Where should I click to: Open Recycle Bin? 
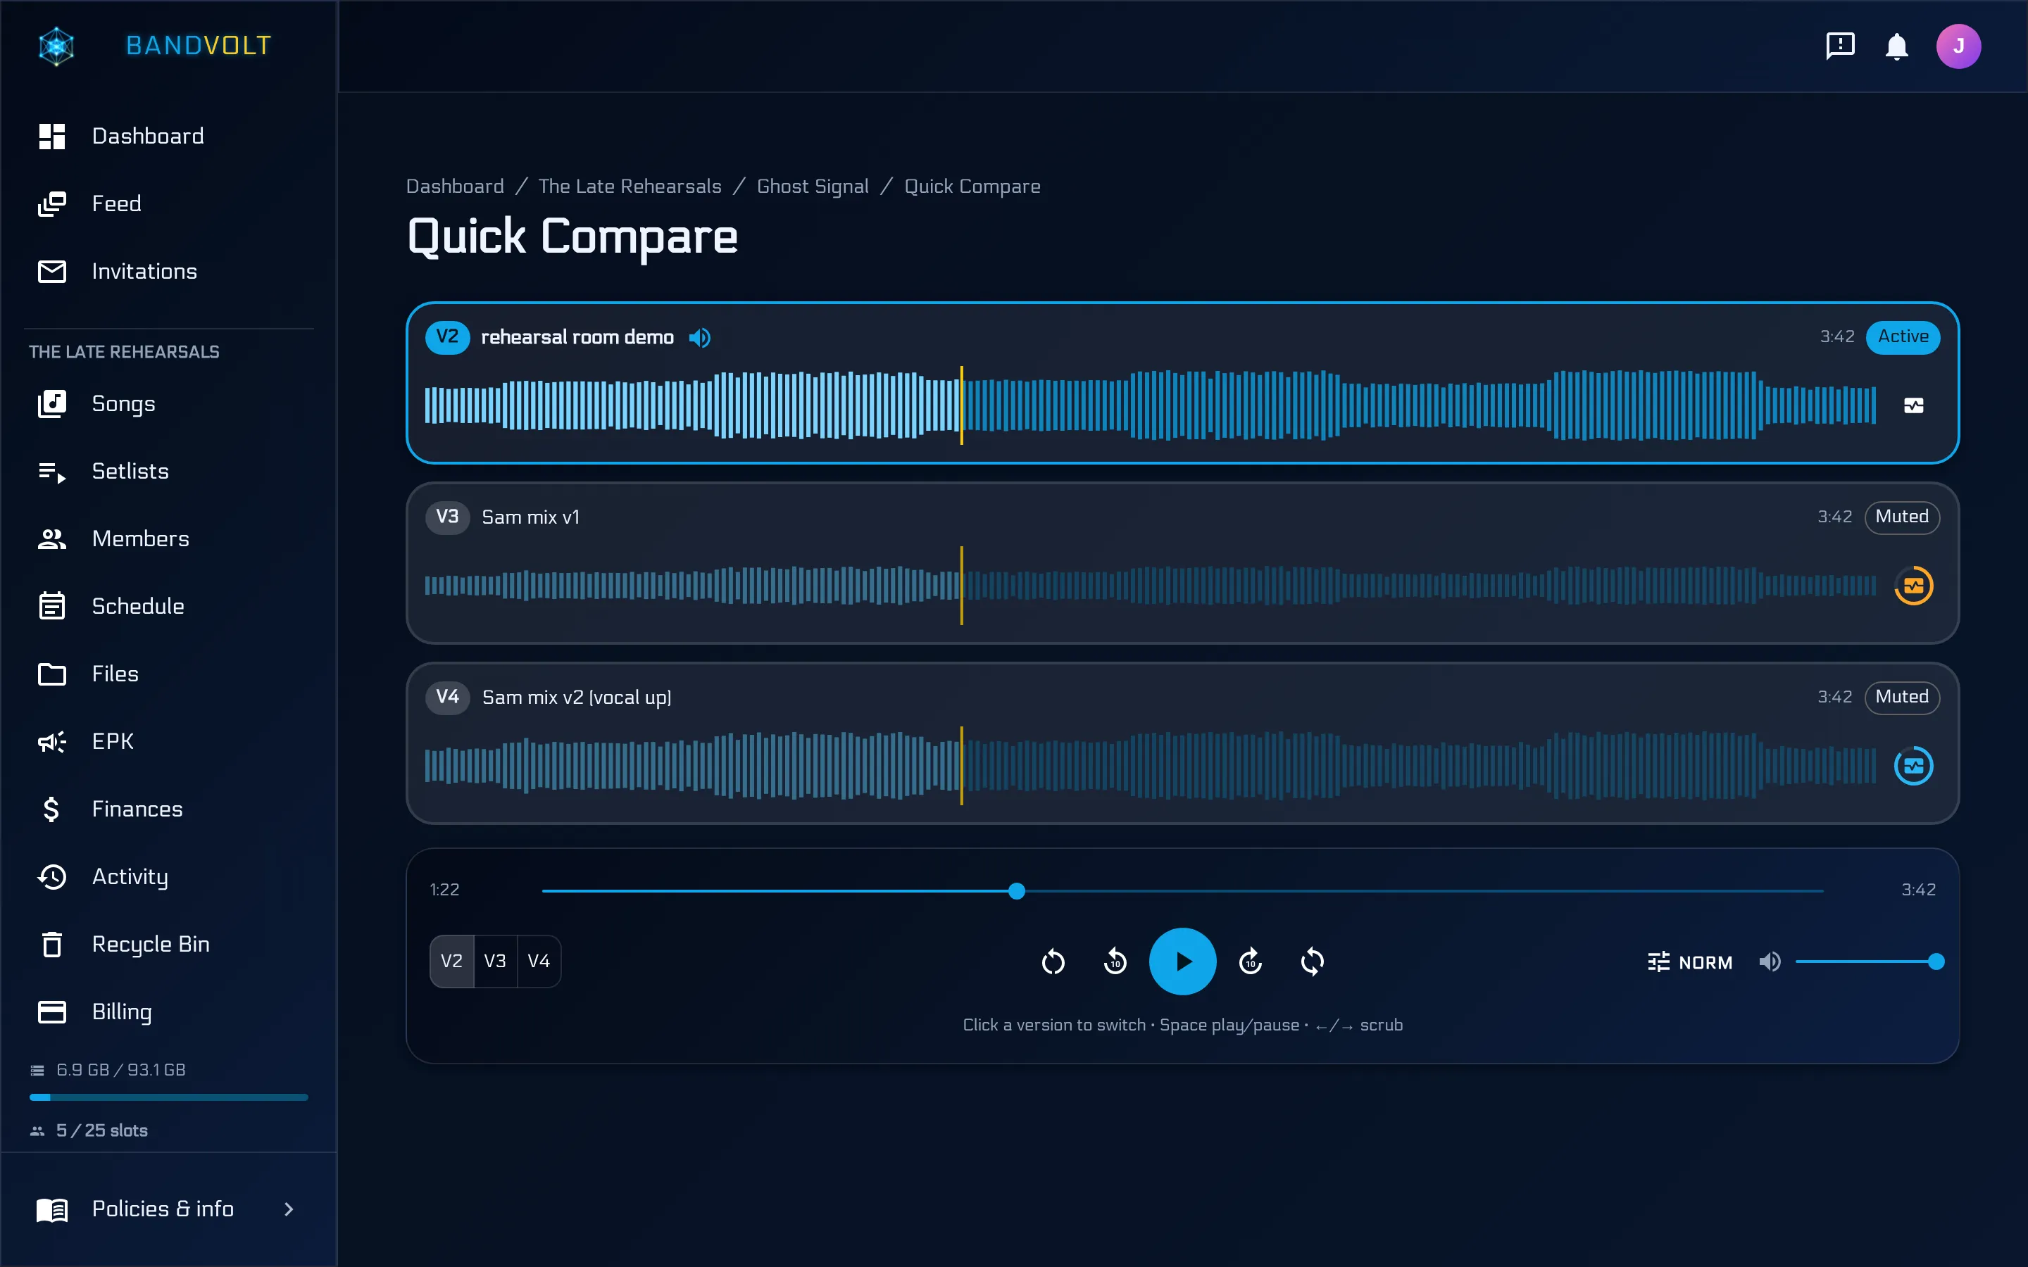[168, 945]
